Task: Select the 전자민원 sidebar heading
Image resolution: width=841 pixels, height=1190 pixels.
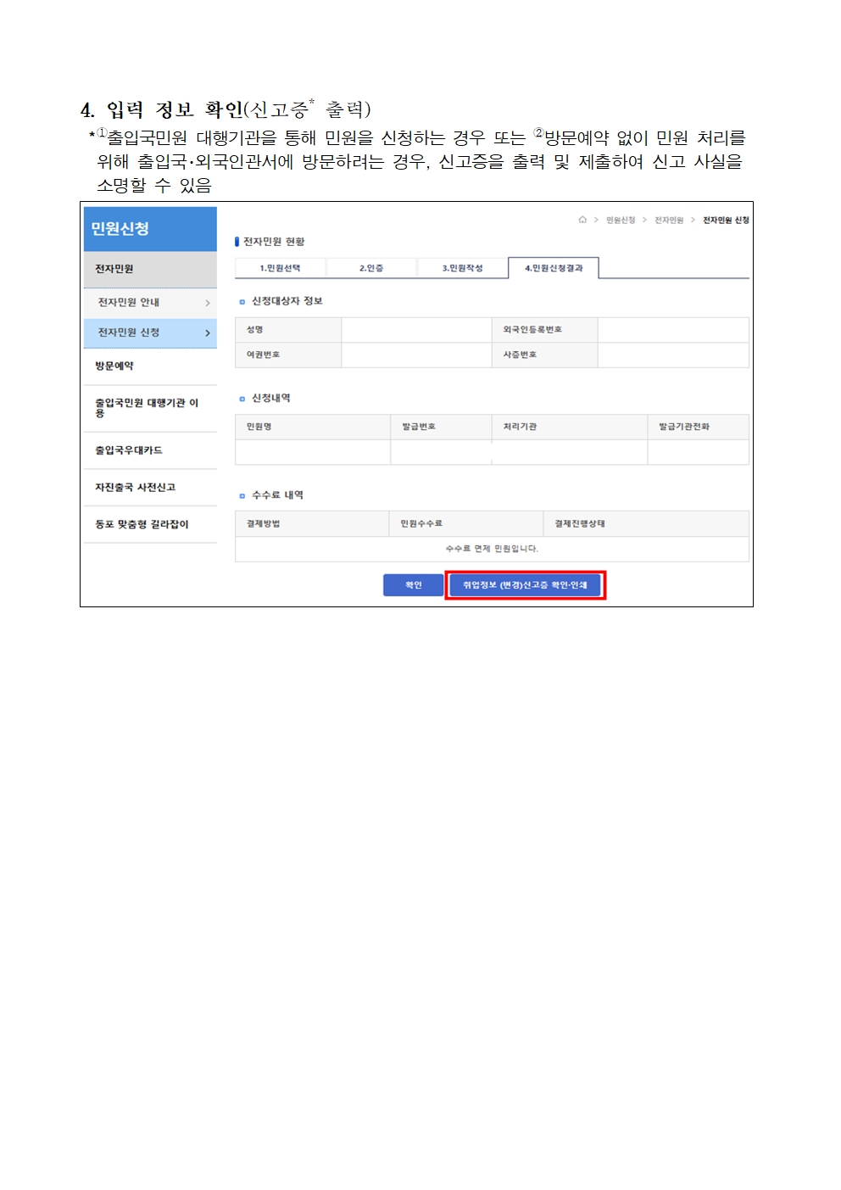Action: [x=114, y=269]
